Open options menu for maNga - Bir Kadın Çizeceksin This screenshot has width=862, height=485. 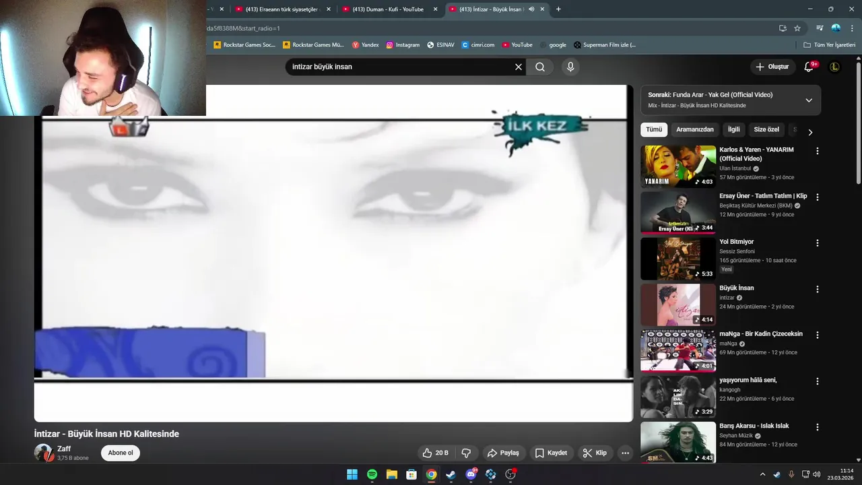pos(818,335)
